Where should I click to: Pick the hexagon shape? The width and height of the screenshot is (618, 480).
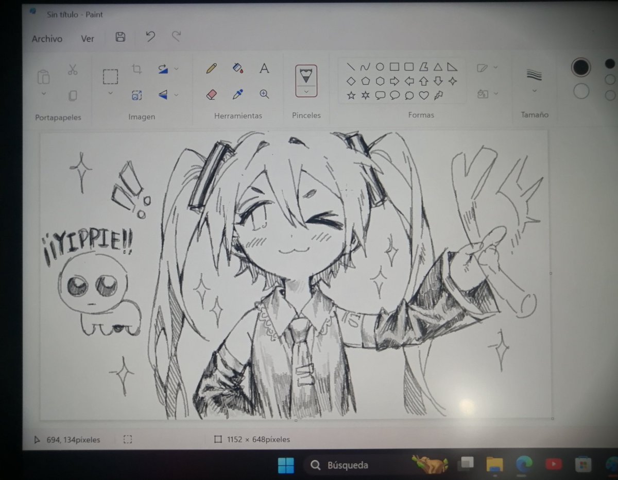click(x=380, y=81)
